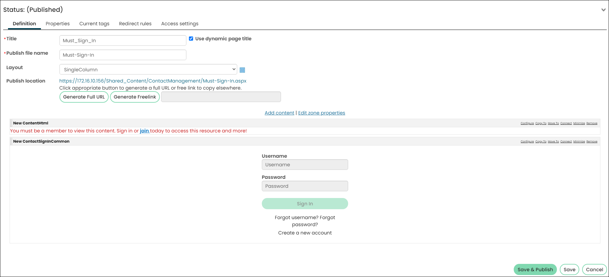This screenshot has height=277, width=609.
Task: Minimize the New ContentHtml content part
Action: 579,123
